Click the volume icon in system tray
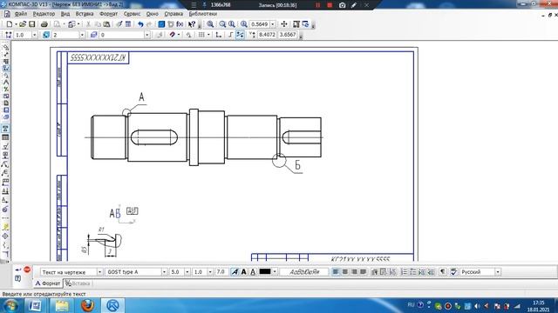 click(x=477, y=306)
